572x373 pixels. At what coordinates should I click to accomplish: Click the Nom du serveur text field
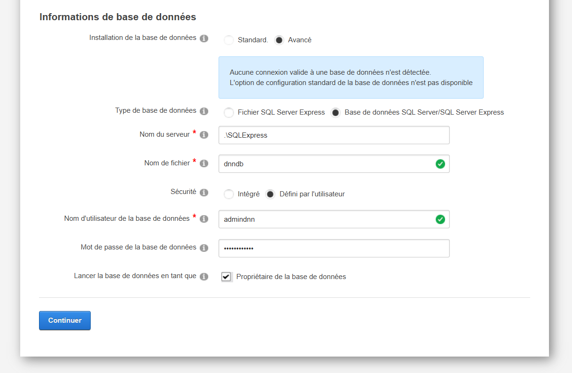(334, 135)
